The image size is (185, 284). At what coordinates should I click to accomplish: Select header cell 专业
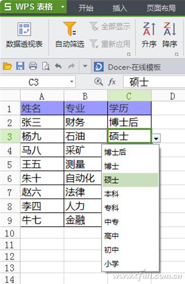coord(86,108)
